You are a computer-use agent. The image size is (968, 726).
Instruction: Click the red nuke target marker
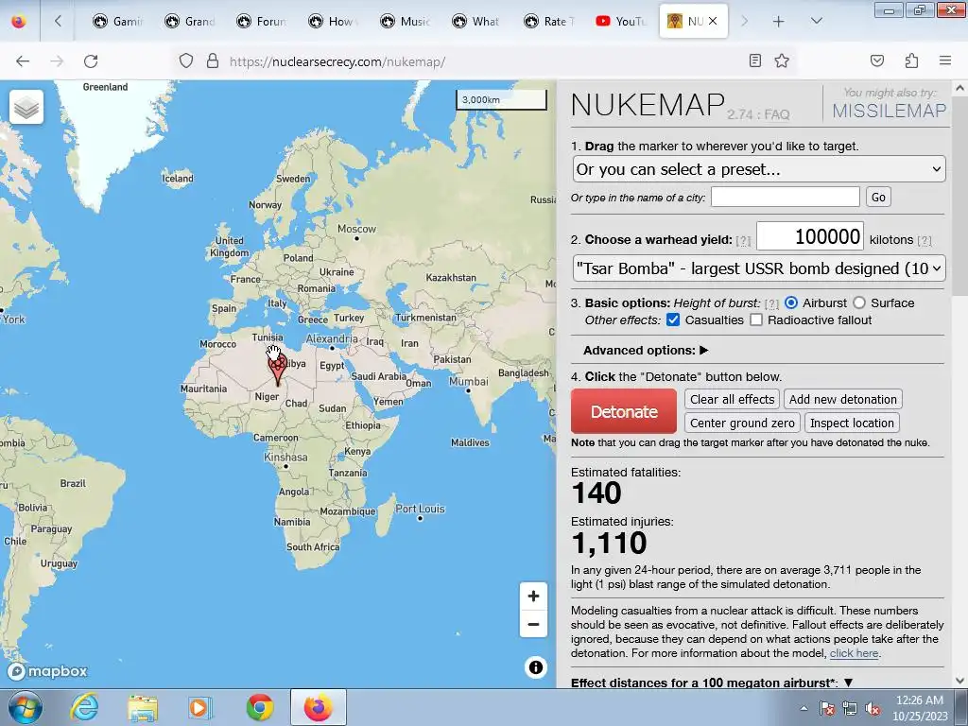click(278, 369)
